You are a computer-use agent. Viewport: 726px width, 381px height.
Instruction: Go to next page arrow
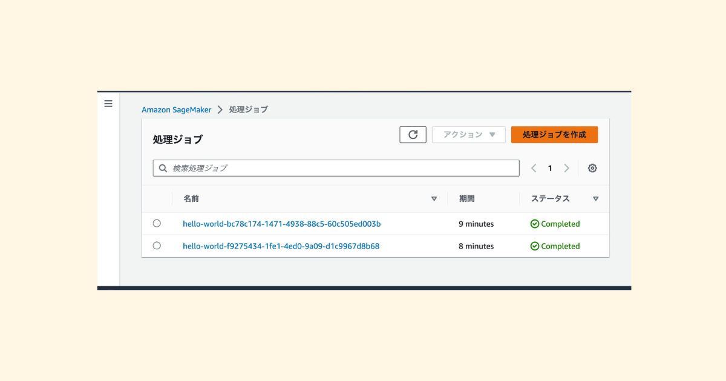click(566, 168)
